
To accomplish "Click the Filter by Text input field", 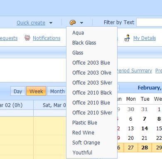I will [149, 22].
